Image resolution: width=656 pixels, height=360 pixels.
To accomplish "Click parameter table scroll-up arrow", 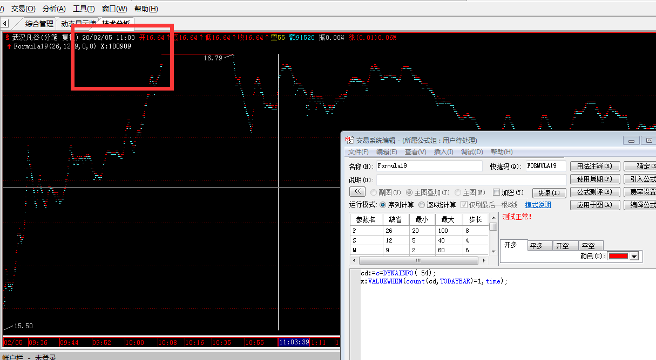I will (x=493, y=218).
